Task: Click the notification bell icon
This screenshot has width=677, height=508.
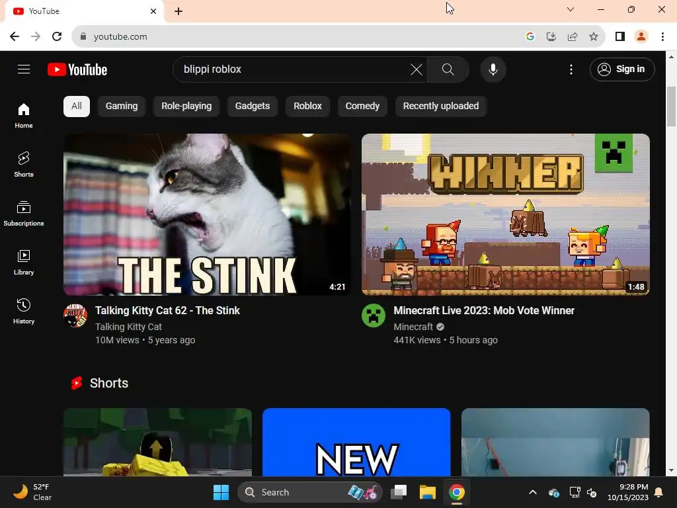Action: (659, 492)
